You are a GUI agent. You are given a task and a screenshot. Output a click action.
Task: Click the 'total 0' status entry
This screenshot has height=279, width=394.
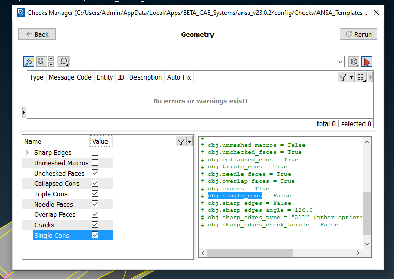point(326,123)
